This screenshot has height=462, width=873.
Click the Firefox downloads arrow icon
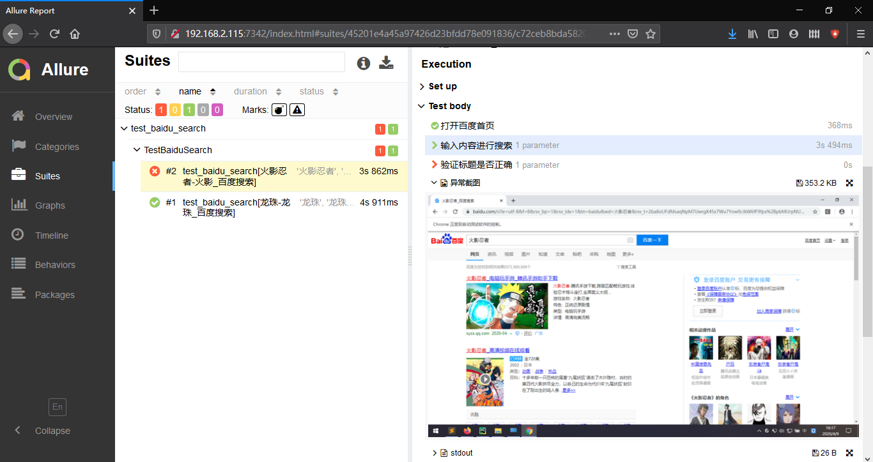732,34
